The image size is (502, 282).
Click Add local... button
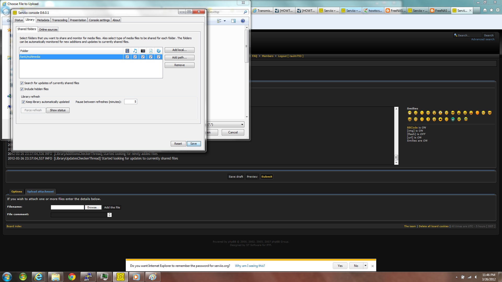point(180,50)
